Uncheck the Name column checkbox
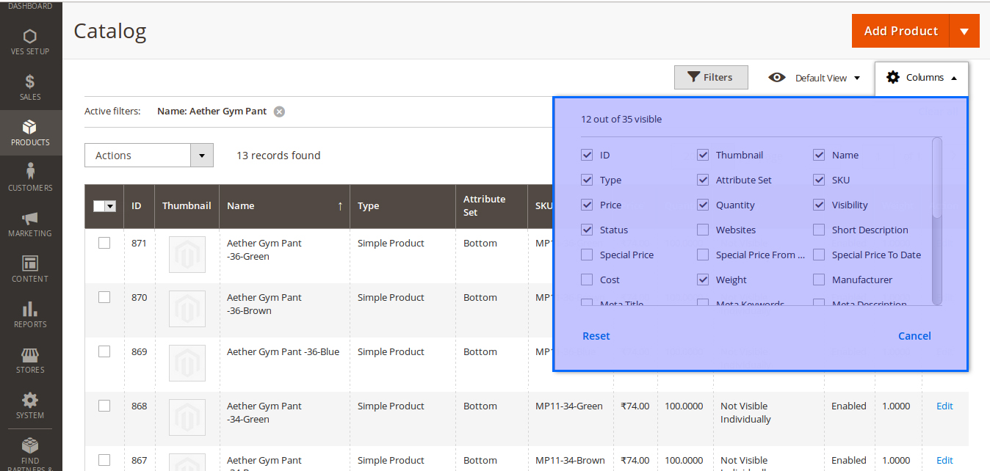This screenshot has height=471, width=990. [819, 155]
